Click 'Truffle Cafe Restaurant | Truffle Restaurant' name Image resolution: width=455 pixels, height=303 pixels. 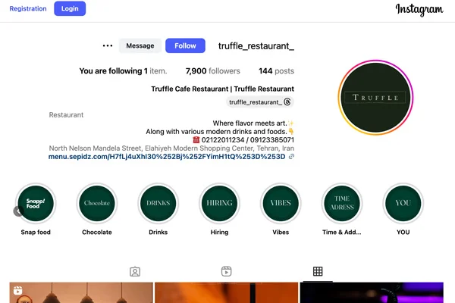click(222, 89)
